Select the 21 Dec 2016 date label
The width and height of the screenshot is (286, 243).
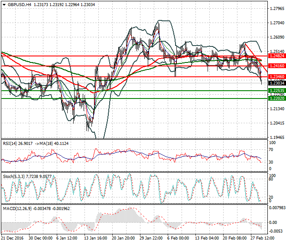(x=13, y=238)
